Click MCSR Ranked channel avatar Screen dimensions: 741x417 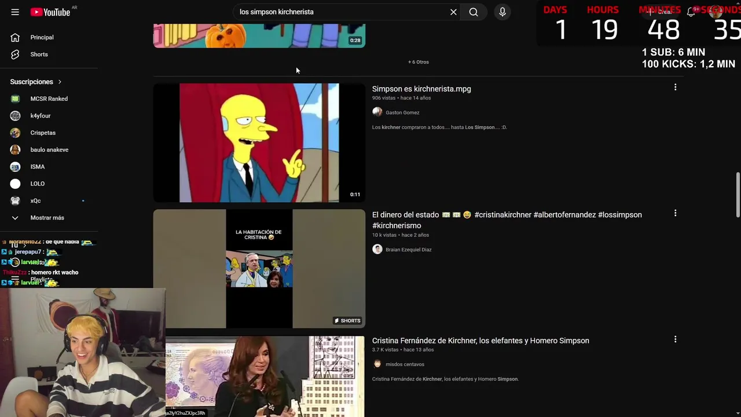pos(16,99)
